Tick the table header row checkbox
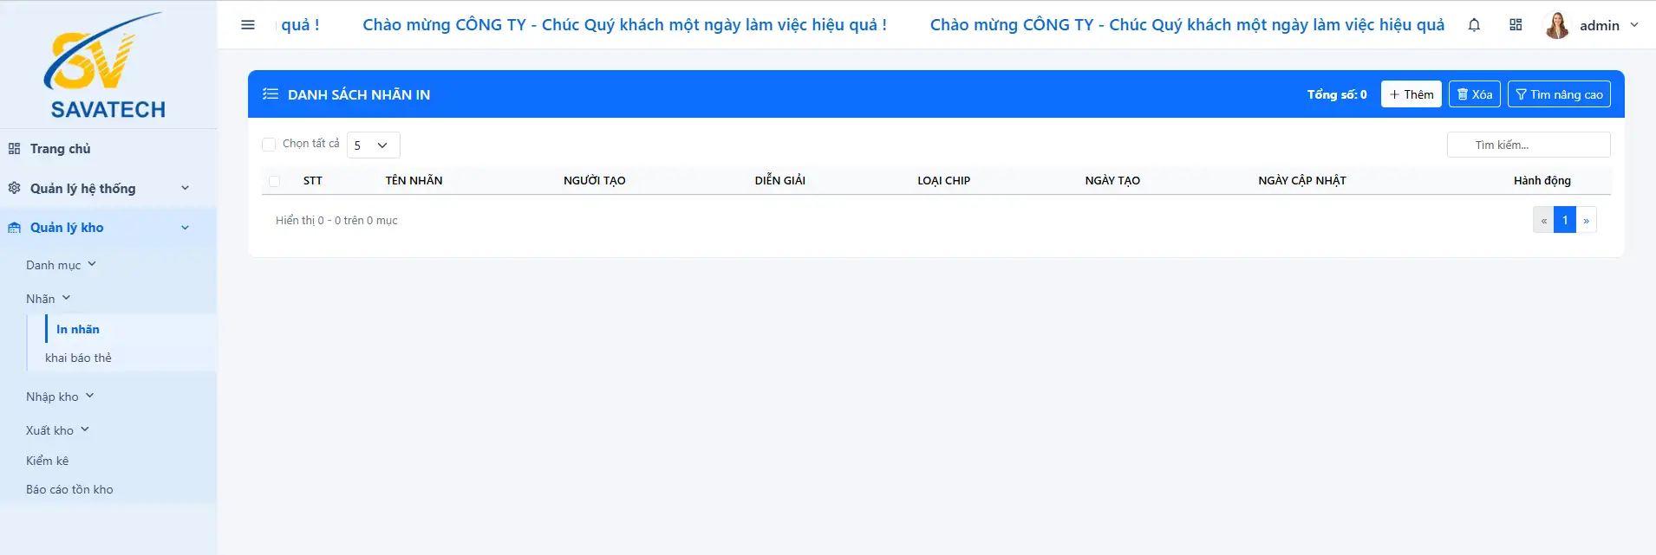This screenshot has width=1656, height=555. (x=274, y=181)
